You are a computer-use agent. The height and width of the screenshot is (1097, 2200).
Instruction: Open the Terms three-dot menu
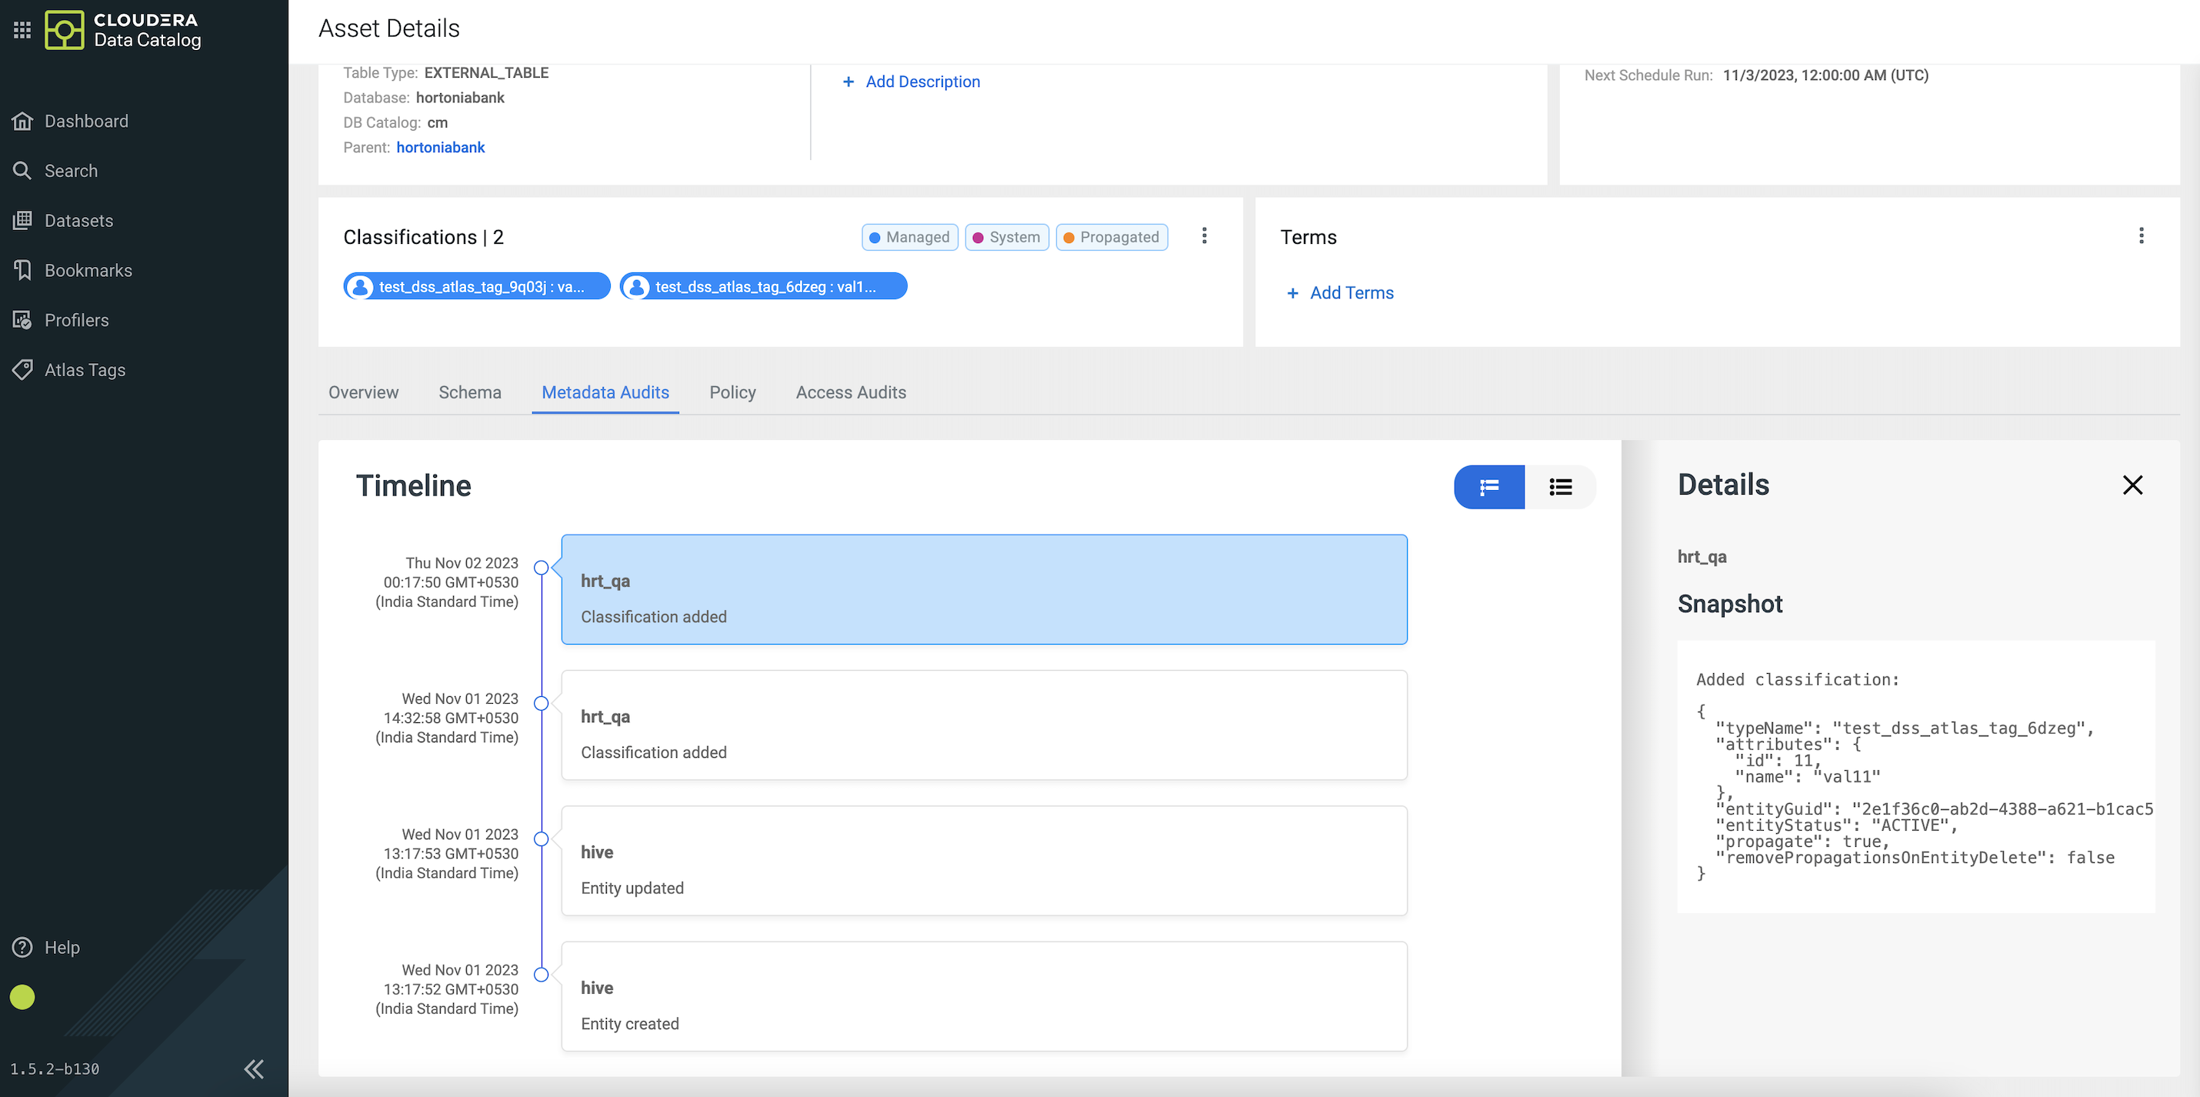pyautogui.click(x=2140, y=236)
